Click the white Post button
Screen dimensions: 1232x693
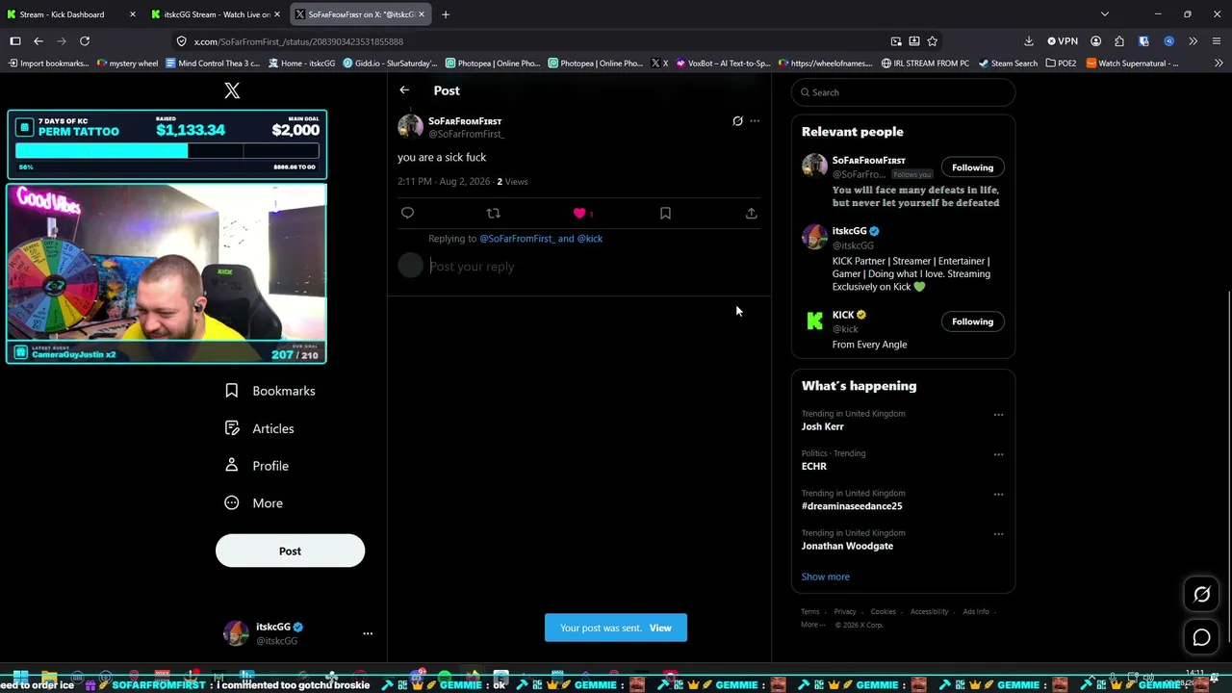290,552
